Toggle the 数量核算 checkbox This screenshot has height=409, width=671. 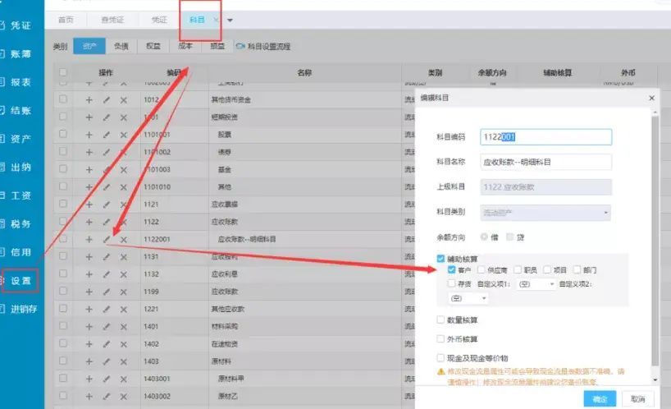441,320
